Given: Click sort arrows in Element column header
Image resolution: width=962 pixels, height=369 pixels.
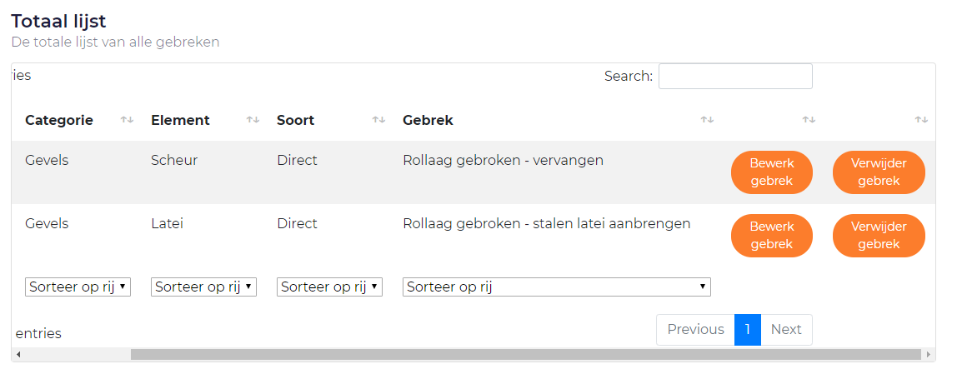Looking at the screenshot, I should pyautogui.click(x=253, y=120).
